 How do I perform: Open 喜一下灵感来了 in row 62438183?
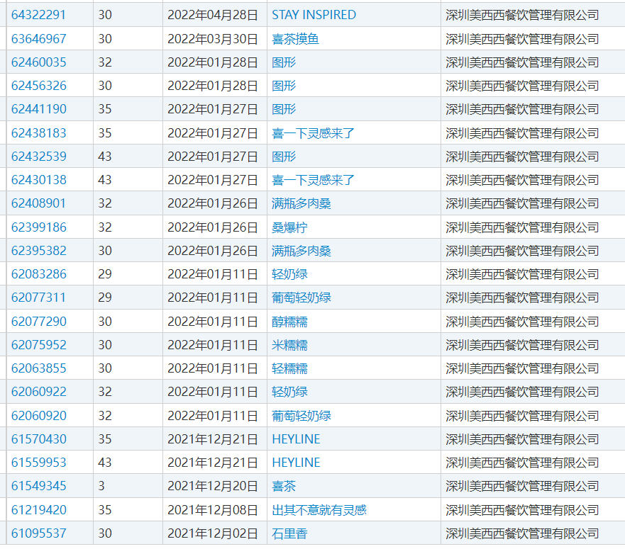313,133
